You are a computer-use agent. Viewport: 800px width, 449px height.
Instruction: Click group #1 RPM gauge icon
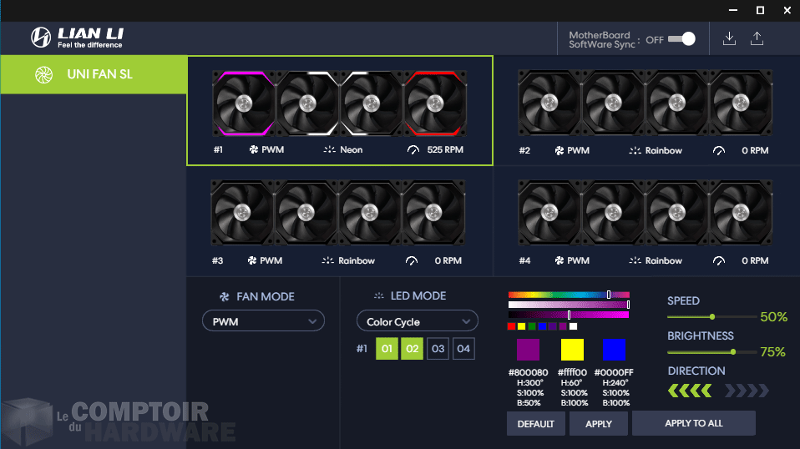[x=413, y=150]
